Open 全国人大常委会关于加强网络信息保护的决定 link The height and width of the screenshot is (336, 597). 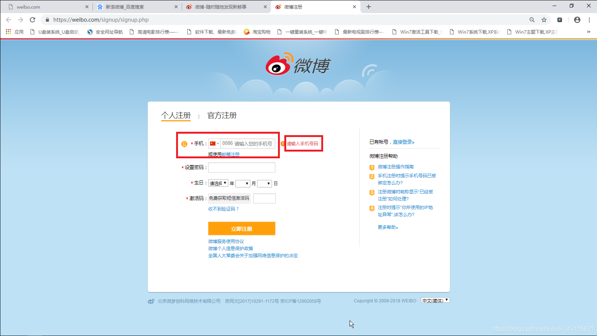tap(253, 256)
